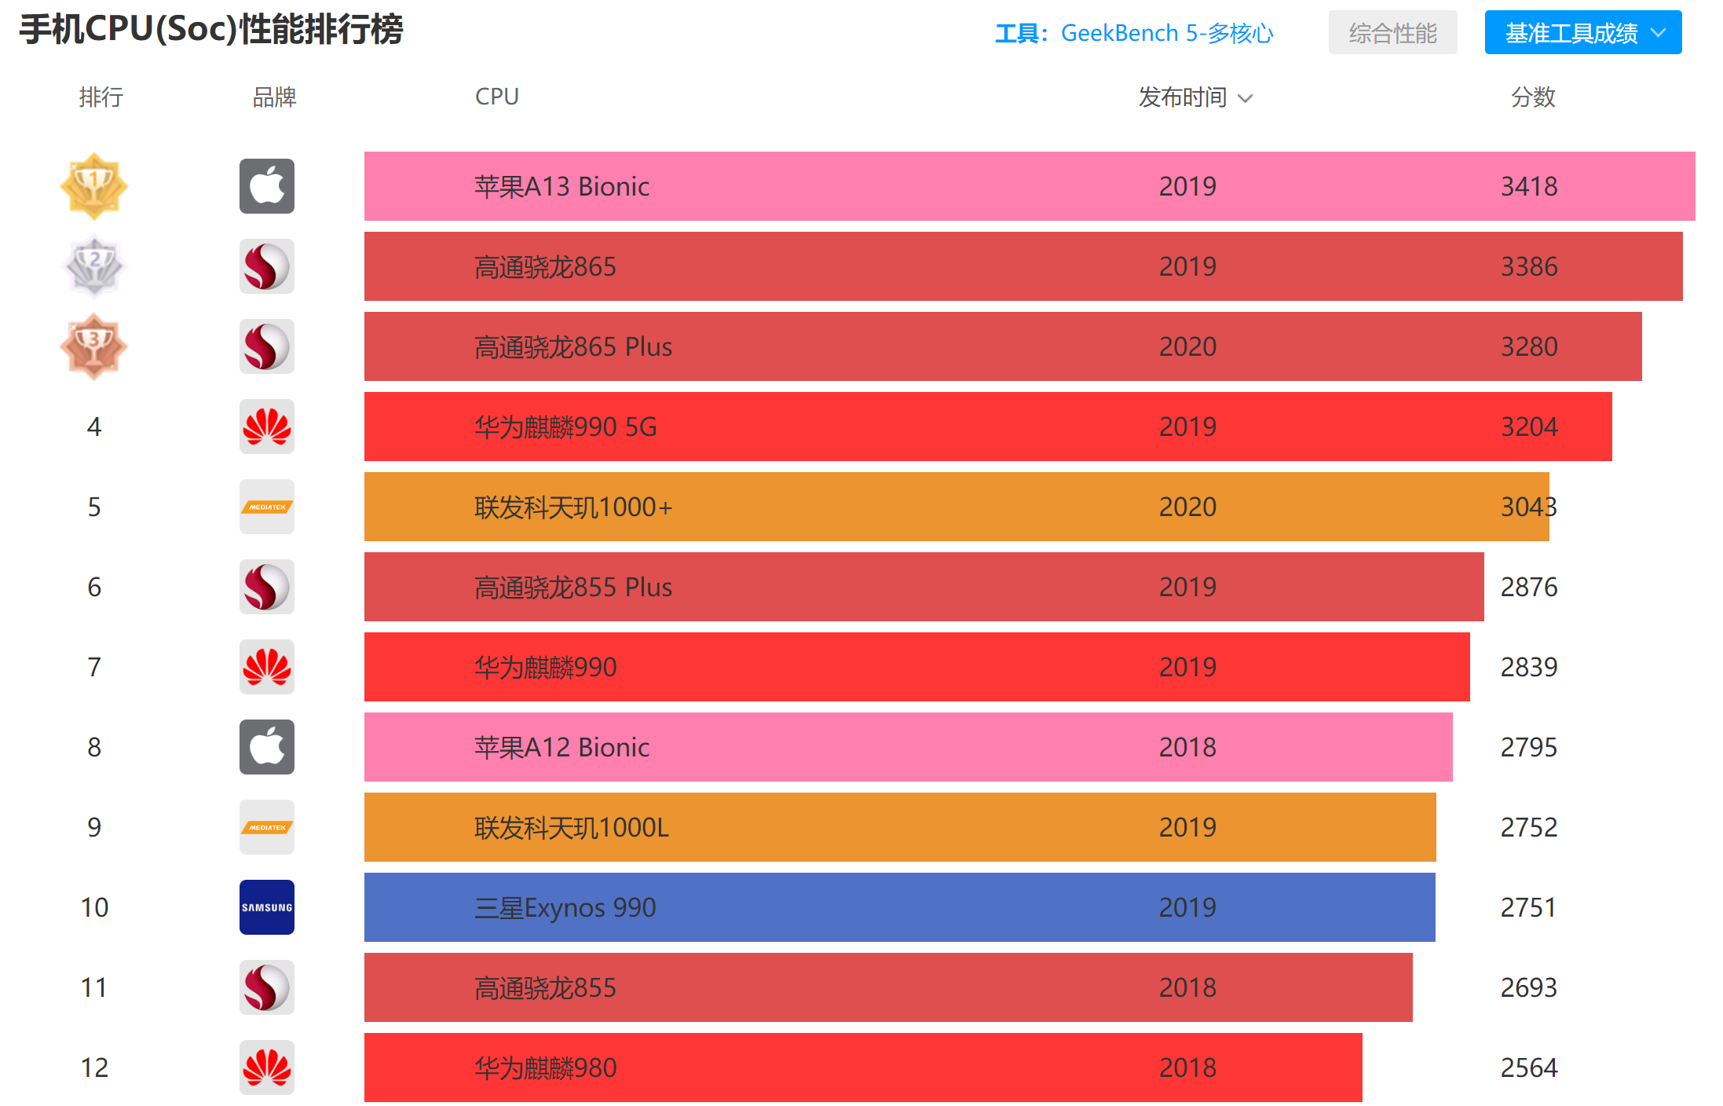Click the Huawei logo beside 华为麒麟990 5G

pyautogui.click(x=266, y=427)
